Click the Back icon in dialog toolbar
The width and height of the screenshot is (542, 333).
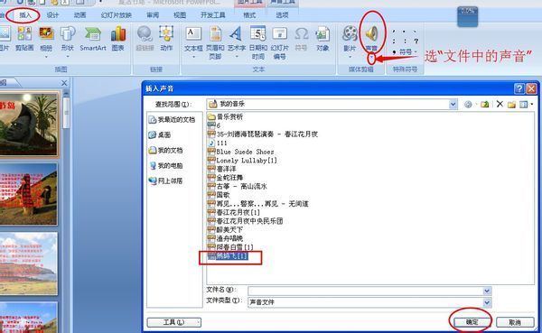pyautogui.click(x=468, y=105)
